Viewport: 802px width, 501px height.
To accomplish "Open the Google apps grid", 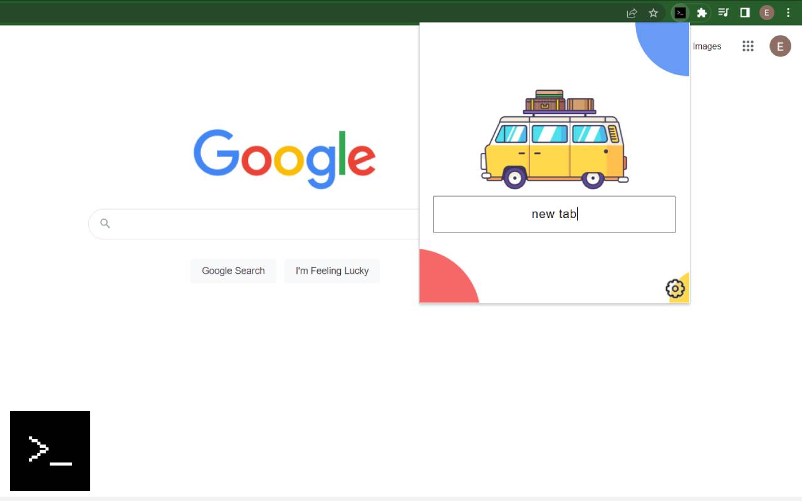I will tap(747, 46).
